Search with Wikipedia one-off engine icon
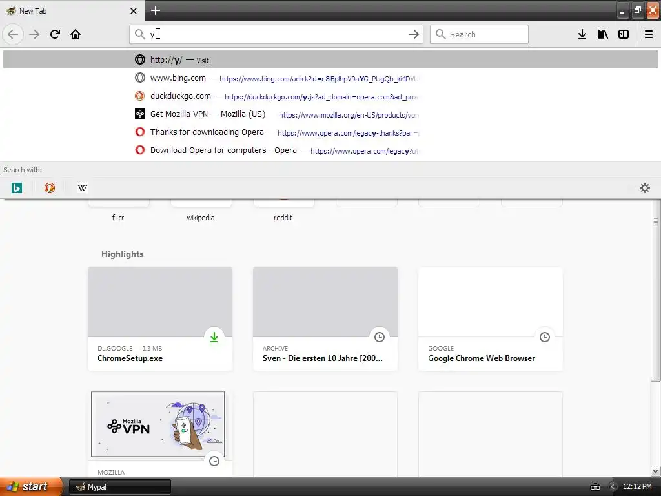The height and width of the screenshot is (496, 661). coord(83,188)
